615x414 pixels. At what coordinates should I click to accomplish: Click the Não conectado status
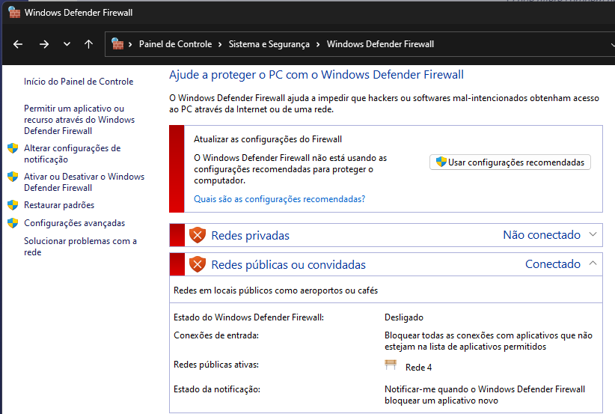(542, 234)
